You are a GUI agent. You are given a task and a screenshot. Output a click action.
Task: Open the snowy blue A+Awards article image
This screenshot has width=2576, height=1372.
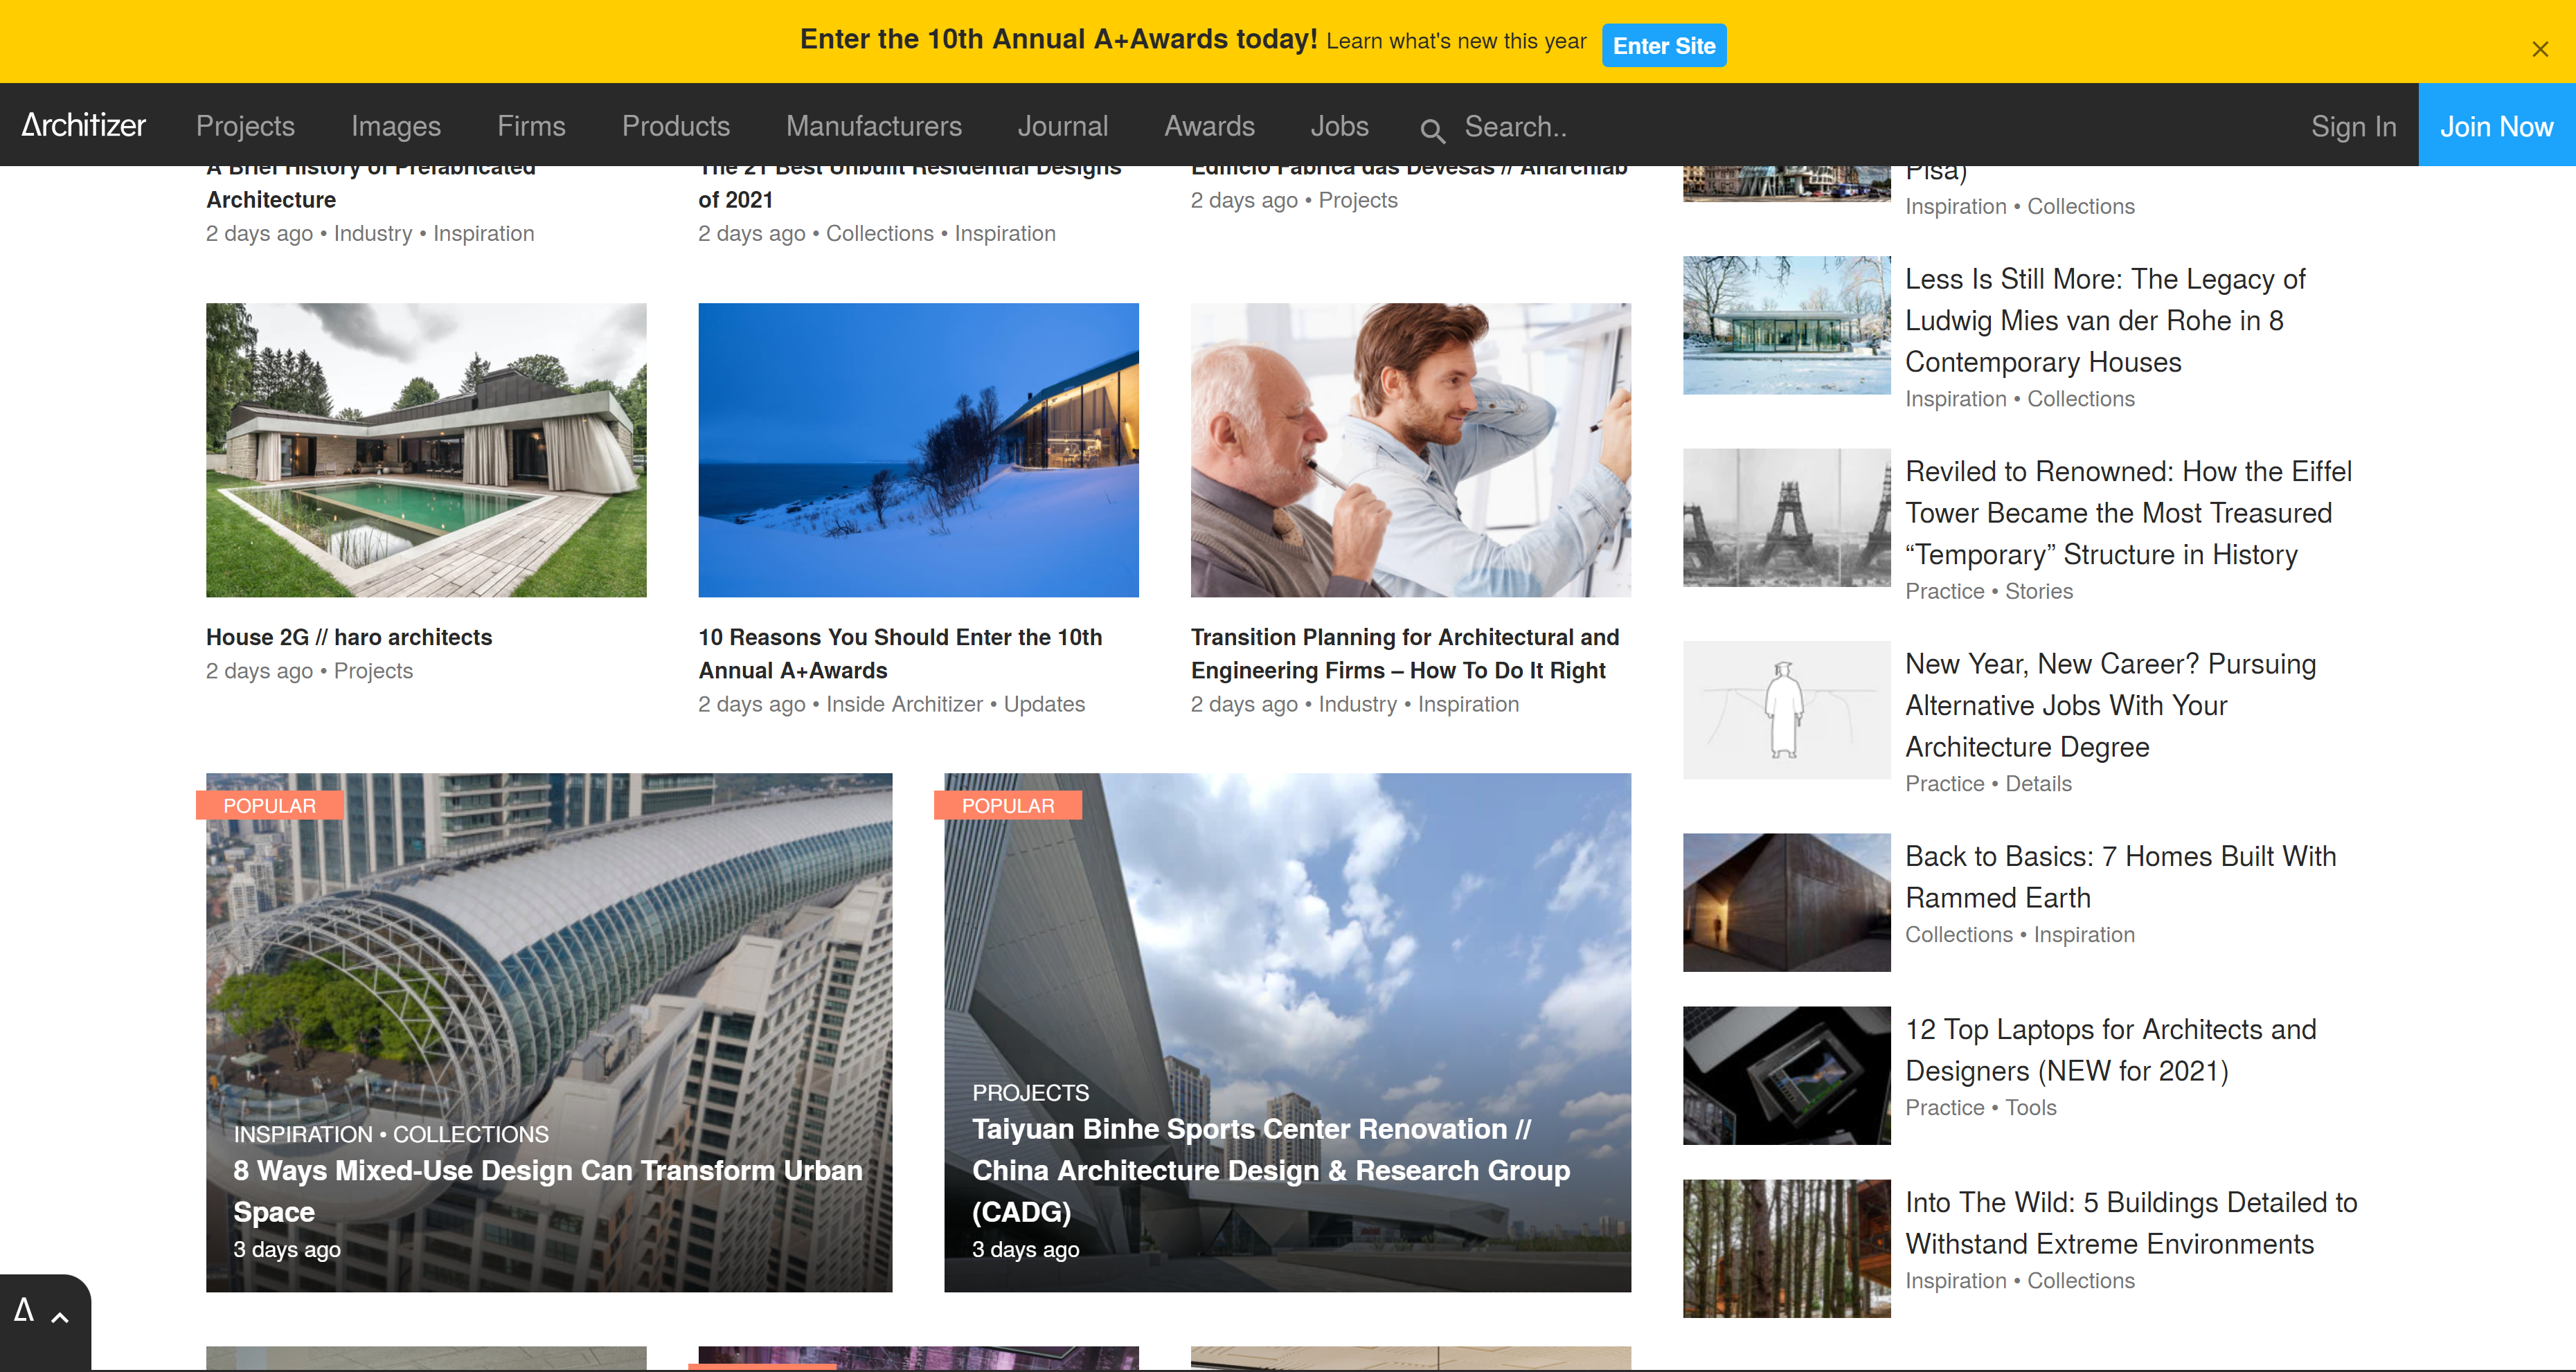click(917, 450)
